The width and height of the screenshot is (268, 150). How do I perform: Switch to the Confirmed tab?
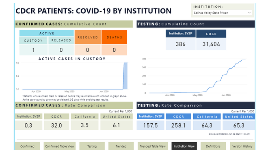click(x=27, y=146)
